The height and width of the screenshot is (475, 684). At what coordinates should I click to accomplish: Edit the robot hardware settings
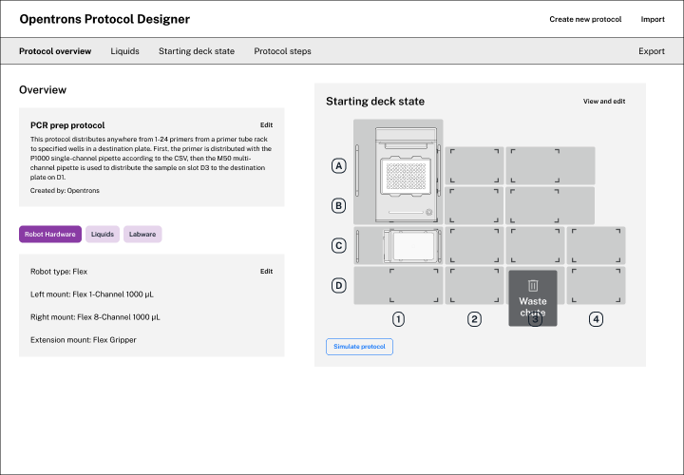266,271
